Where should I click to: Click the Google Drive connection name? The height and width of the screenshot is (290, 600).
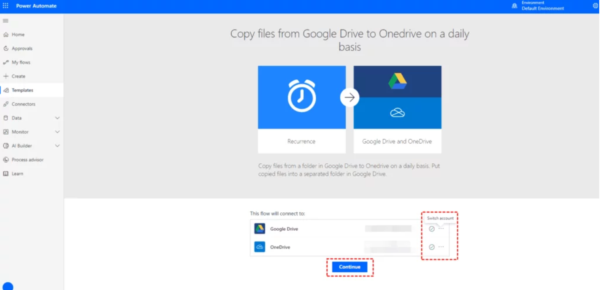tap(284, 229)
